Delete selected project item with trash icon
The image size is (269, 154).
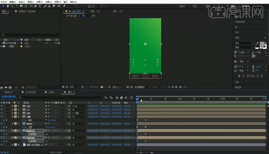point(23,88)
